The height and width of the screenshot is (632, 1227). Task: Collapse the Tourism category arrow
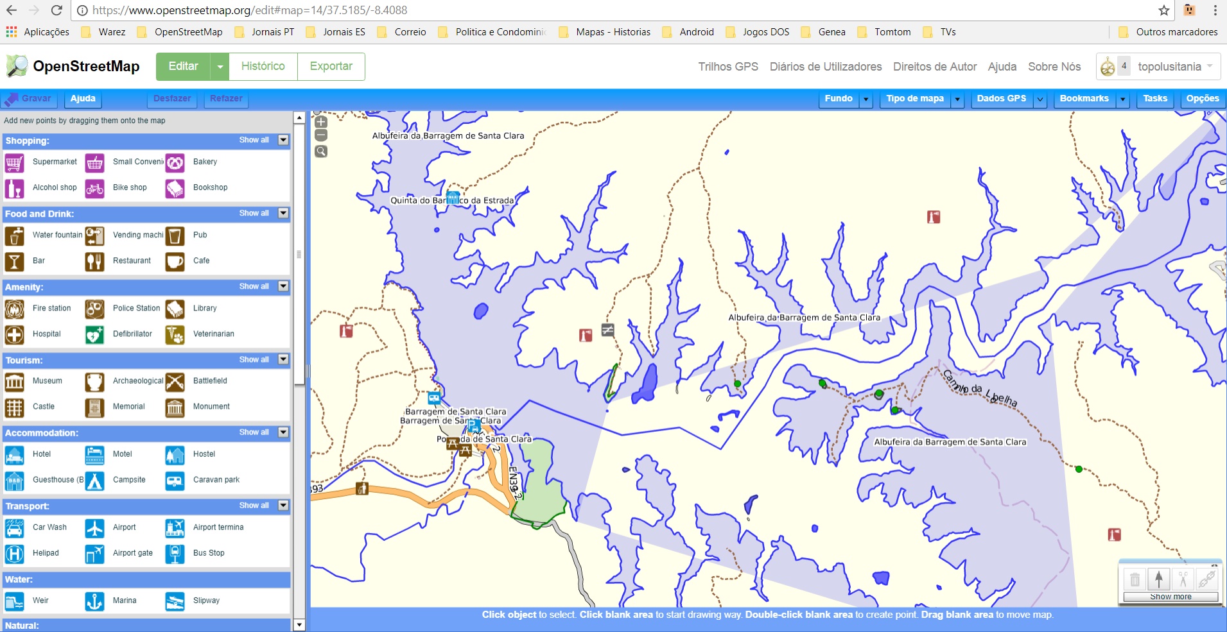283,359
